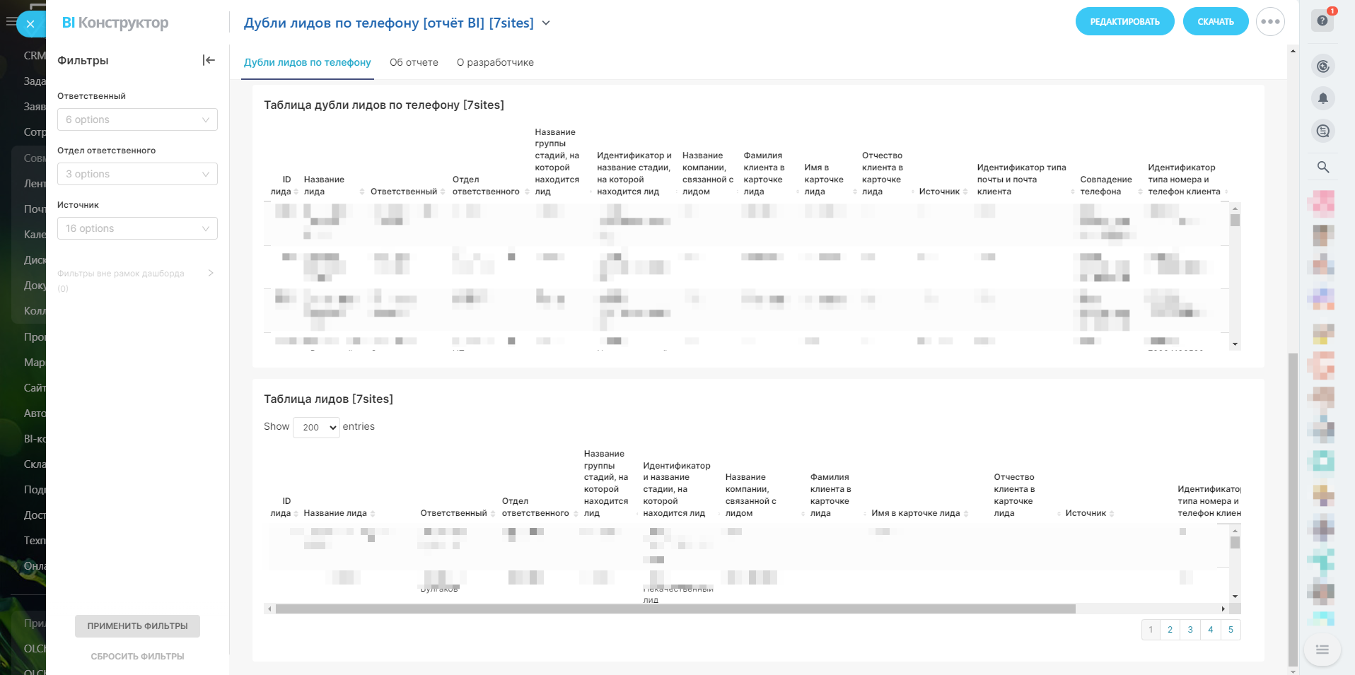
Task: Change Show entries count from 200
Action: [x=316, y=427]
